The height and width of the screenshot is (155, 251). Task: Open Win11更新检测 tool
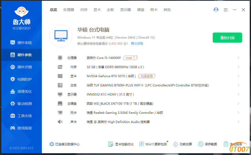click(153, 144)
